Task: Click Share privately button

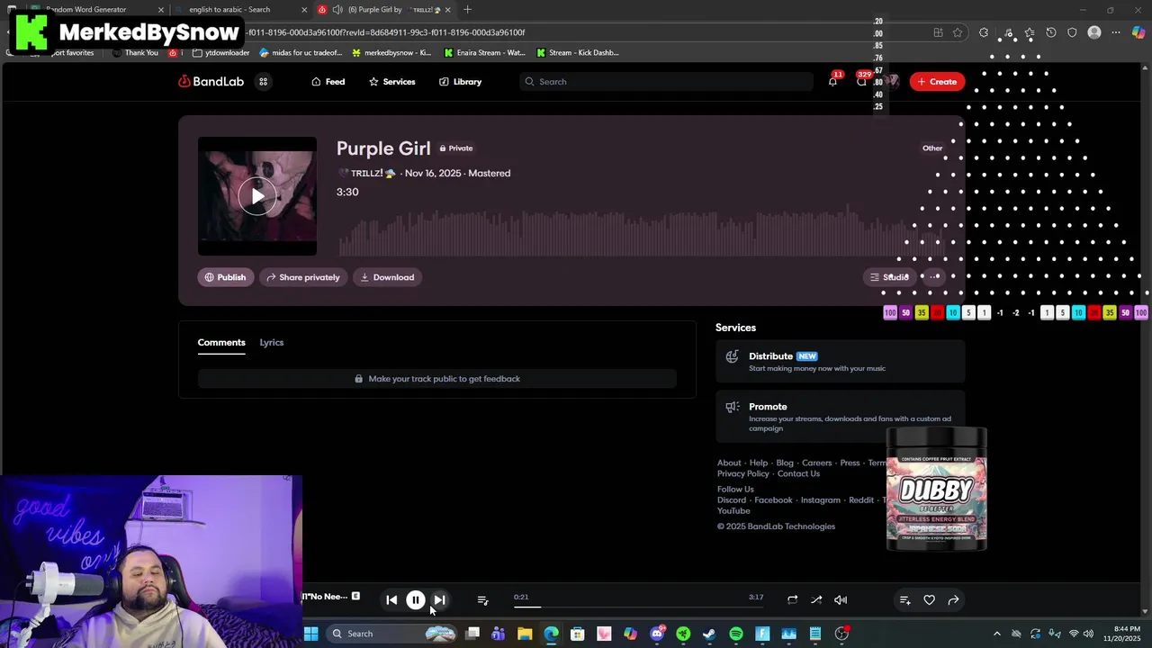Action: [x=303, y=277]
